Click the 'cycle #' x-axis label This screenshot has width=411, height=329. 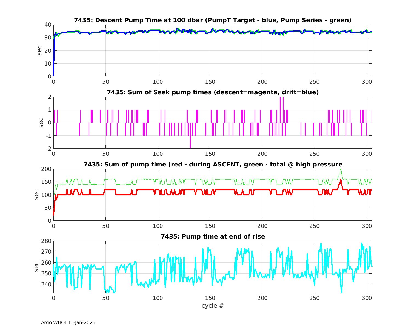pos(213,305)
